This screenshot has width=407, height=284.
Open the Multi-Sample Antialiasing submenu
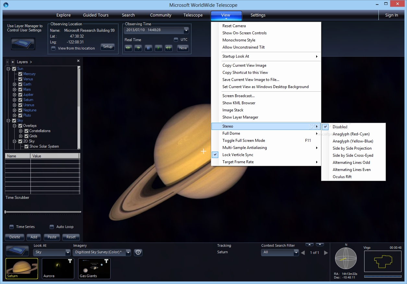pyautogui.click(x=266, y=148)
